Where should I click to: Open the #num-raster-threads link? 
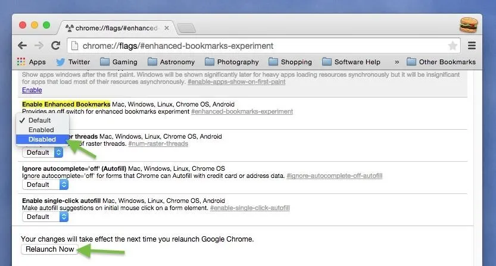pyautogui.click(x=158, y=143)
